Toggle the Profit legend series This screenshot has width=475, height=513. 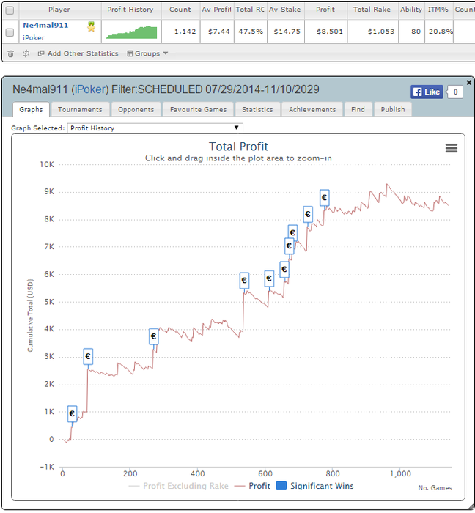coord(252,486)
